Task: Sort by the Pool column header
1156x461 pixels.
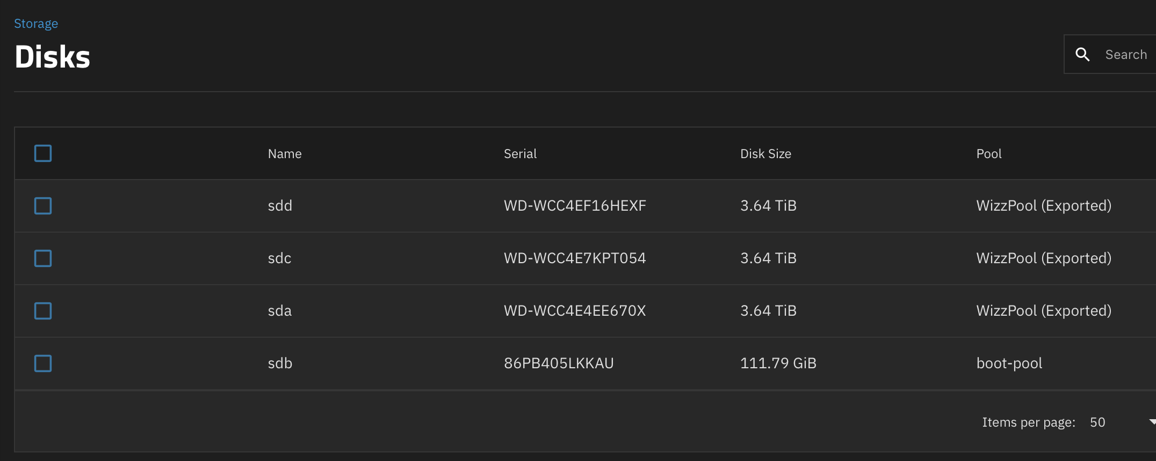Action: [x=989, y=154]
